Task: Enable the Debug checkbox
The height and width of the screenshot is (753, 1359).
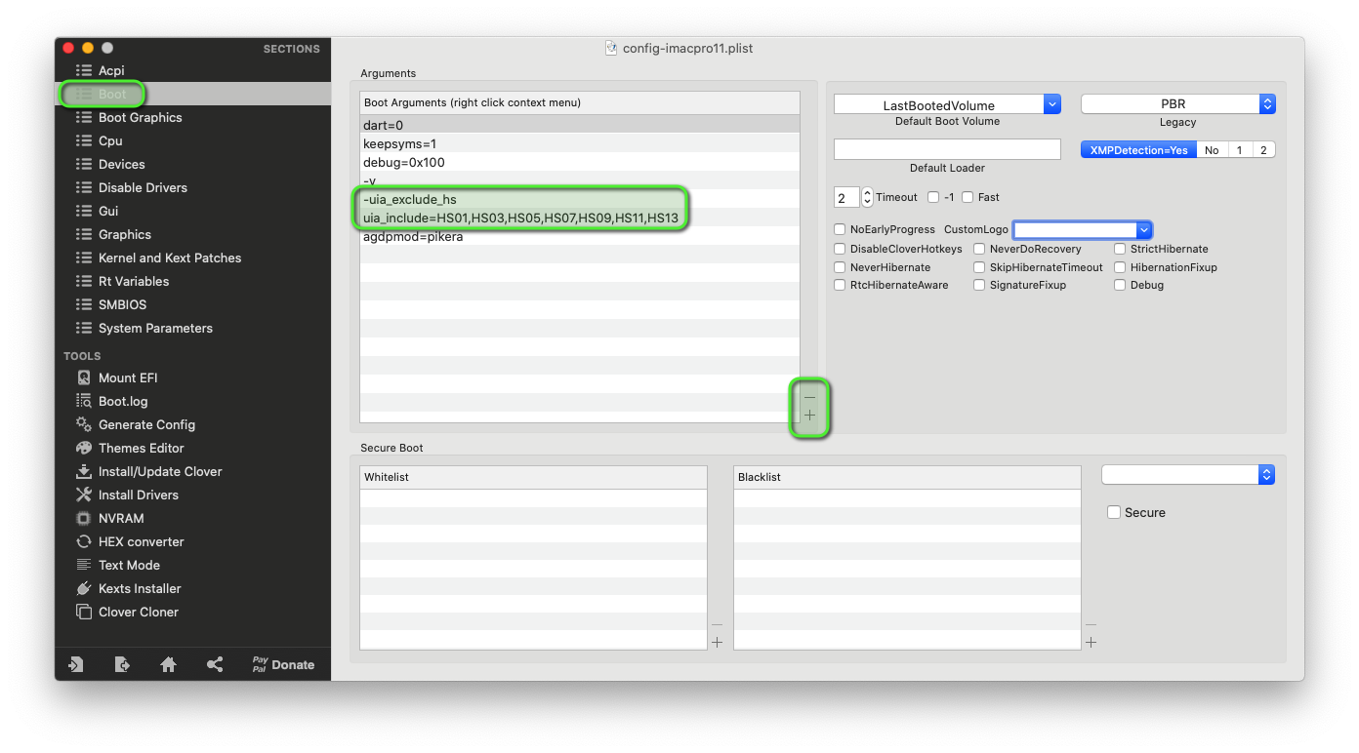Action: coord(1120,285)
